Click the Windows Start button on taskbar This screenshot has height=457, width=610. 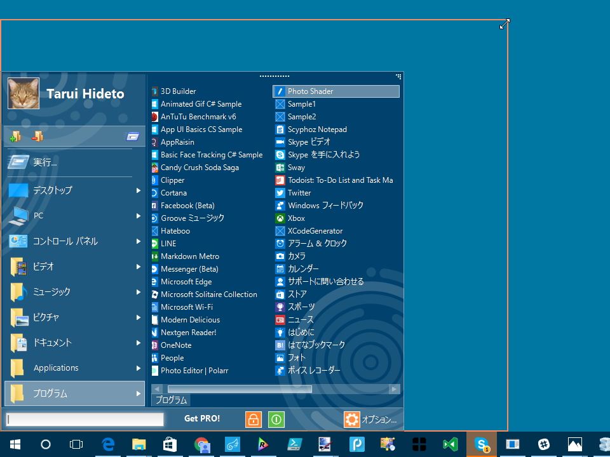point(15,444)
